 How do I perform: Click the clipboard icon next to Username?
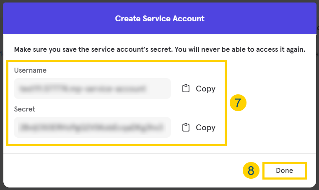[186, 89]
